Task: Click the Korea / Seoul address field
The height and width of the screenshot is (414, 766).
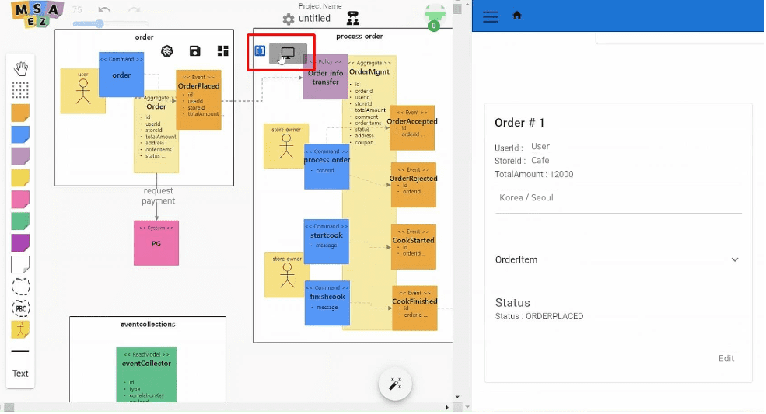Action: 618,198
